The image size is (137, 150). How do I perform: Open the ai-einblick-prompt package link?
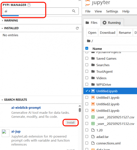pyautogui.click(x=26, y=107)
